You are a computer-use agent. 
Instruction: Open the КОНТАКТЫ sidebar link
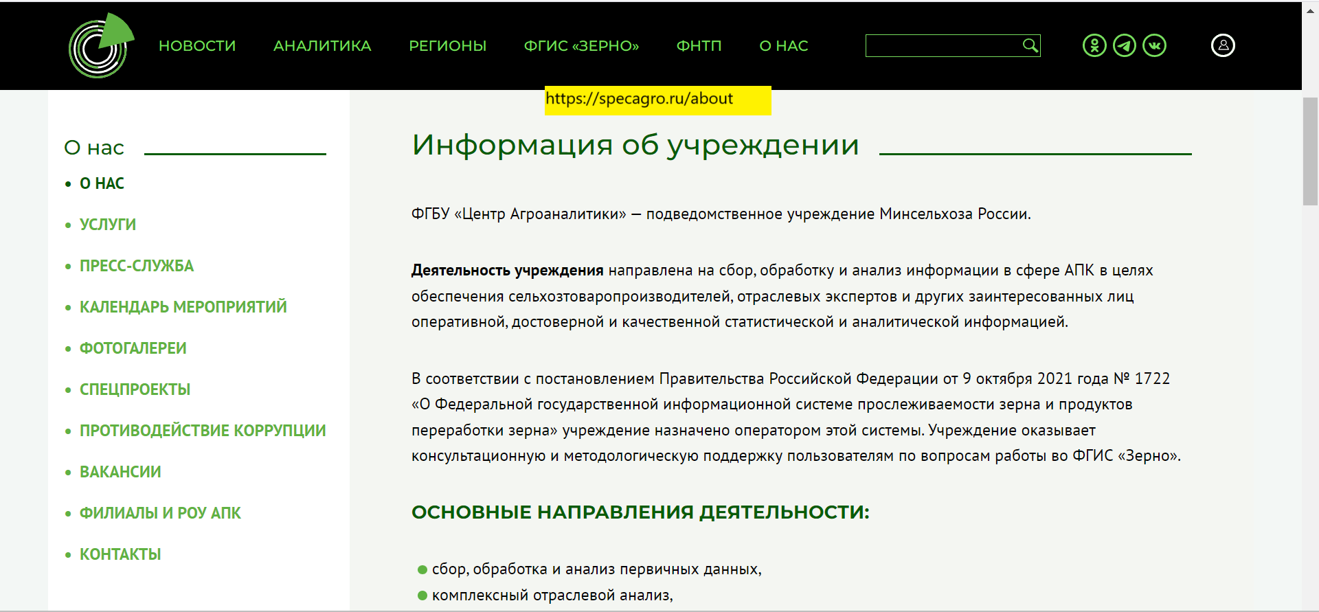click(x=120, y=554)
